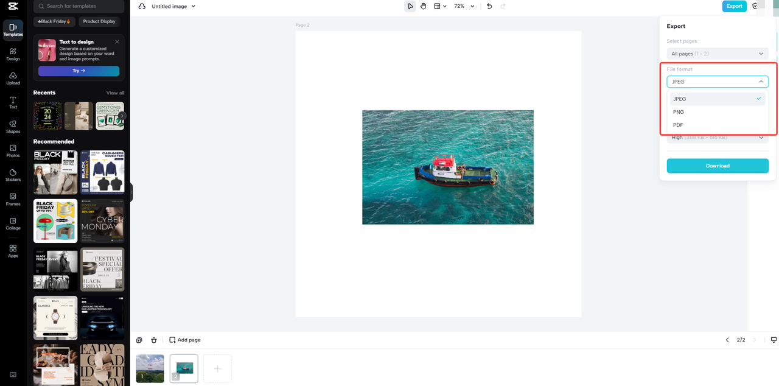Choose PDF format option

click(718, 125)
